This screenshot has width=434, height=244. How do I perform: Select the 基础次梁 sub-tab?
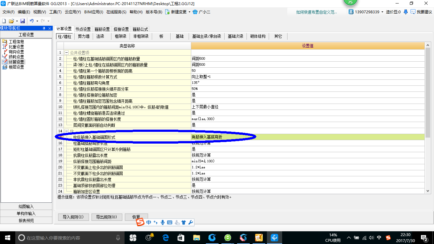(235, 36)
